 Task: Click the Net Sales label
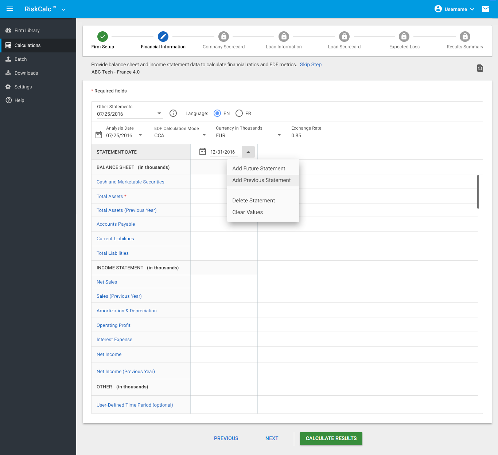coord(107,282)
